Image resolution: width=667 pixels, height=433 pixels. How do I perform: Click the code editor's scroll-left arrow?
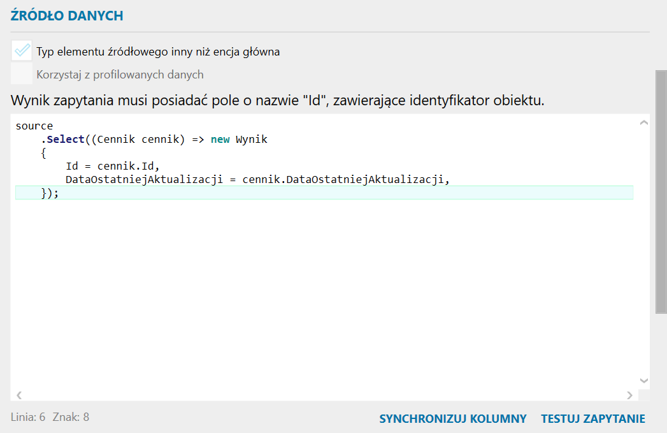pos(19,395)
